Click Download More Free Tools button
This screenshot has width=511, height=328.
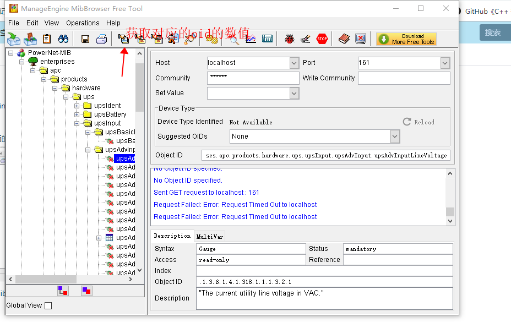click(406, 39)
